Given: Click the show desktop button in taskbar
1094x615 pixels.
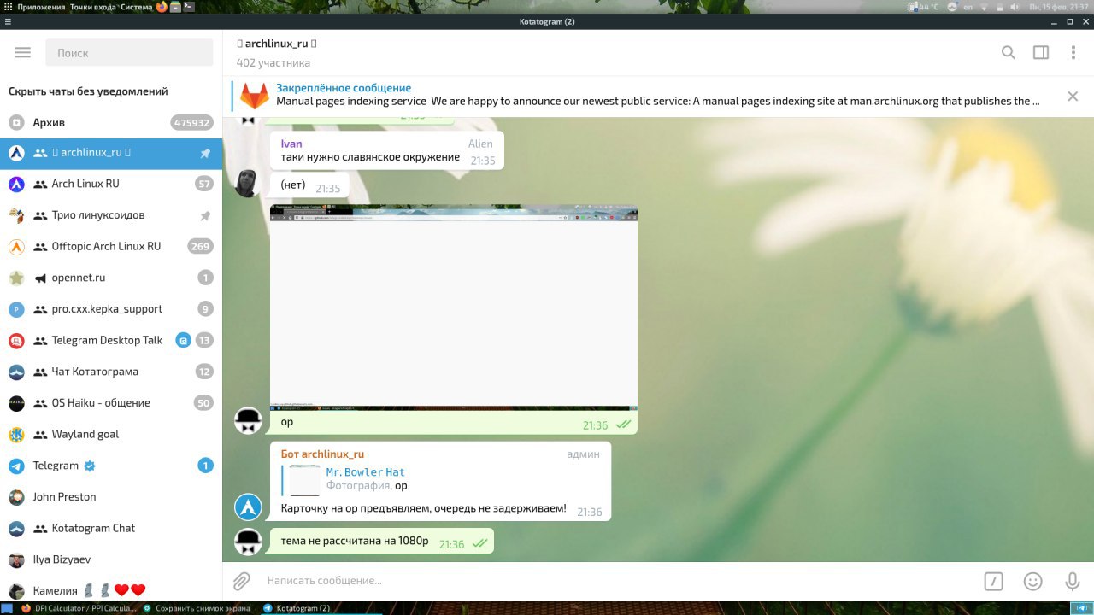Looking at the screenshot, I should click(x=7, y=608).
